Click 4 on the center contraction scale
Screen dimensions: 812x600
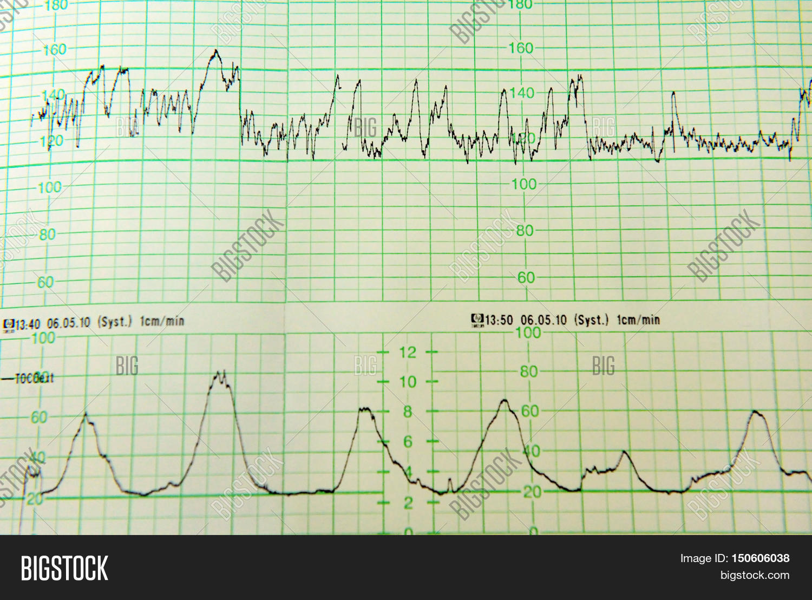[408, 472]
